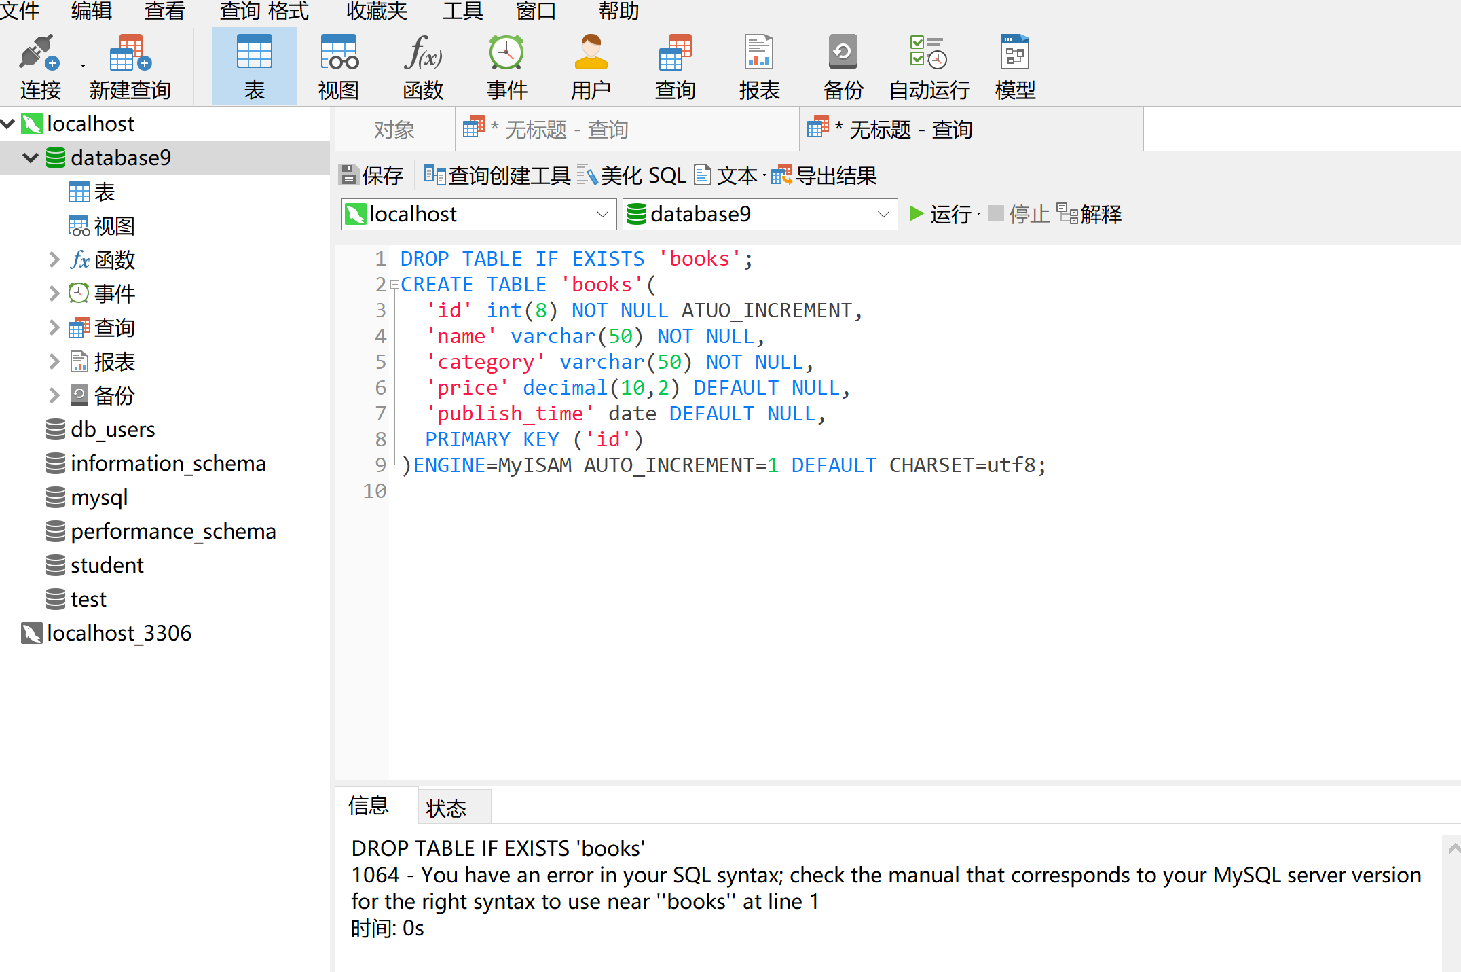
Task: Open the Query Builder (查询创建工具)
Action: 497,176
